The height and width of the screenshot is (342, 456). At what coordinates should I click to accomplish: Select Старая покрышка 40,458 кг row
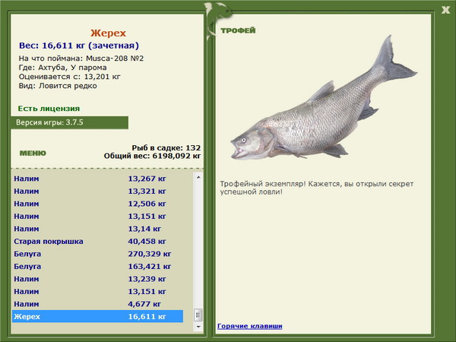(98, 242)
